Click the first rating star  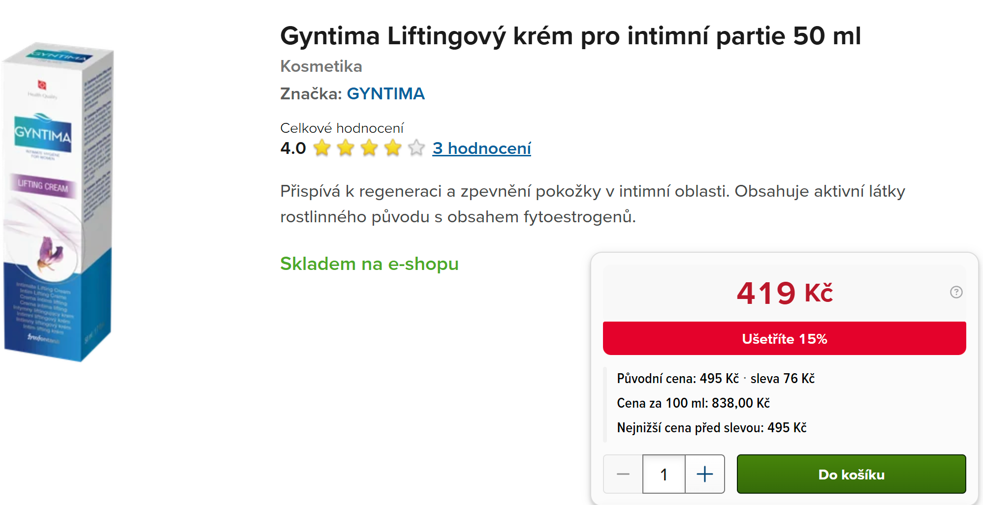322,148
